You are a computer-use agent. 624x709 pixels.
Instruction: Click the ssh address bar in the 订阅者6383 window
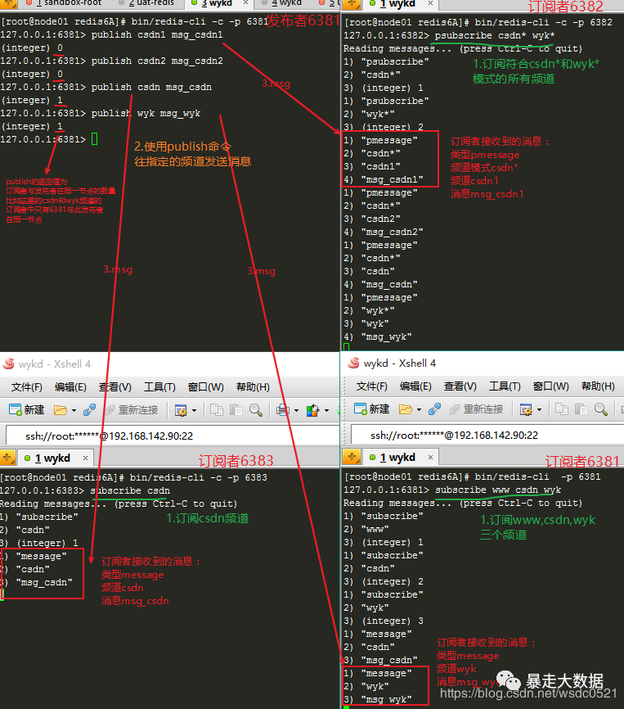coord(164,436)
